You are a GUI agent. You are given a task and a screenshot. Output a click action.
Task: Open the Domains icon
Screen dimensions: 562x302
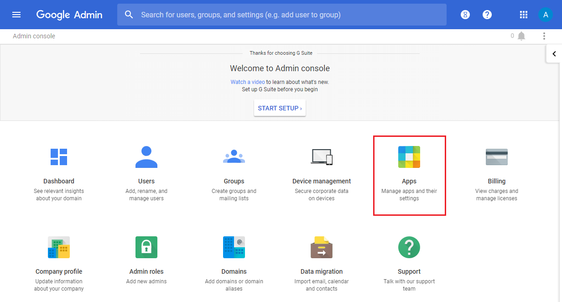tap(234, 247)
